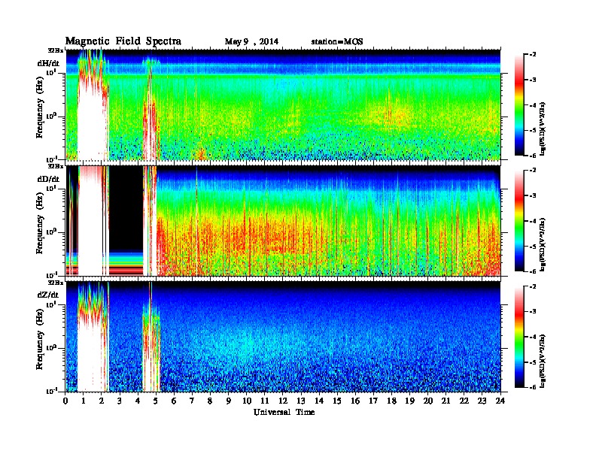This screenshot has width=596, height=460.
Task: Click the dH/dt panel label
Action: 48,63
